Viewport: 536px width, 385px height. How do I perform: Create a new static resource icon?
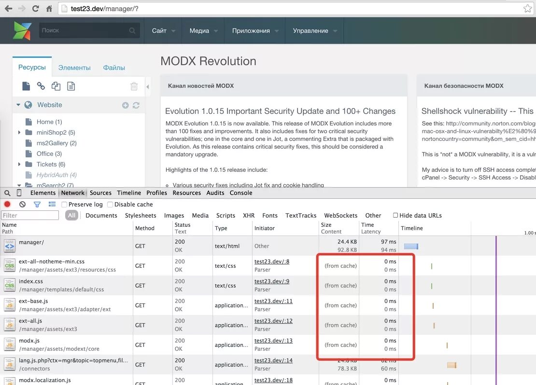point(71,86)
